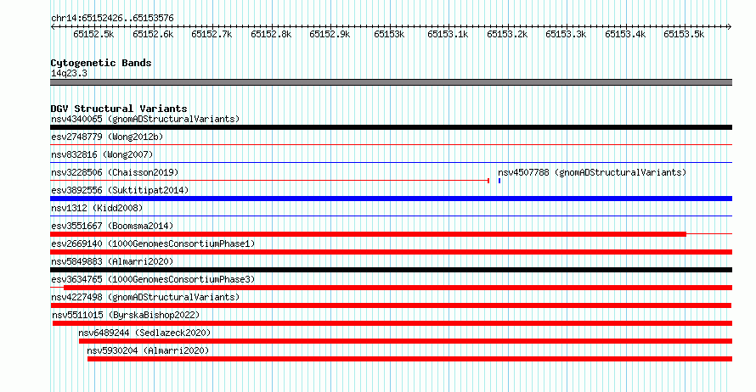Click the 65152.9k ruler tick label
Screen dimensions: 756x392
coord(330,35)
